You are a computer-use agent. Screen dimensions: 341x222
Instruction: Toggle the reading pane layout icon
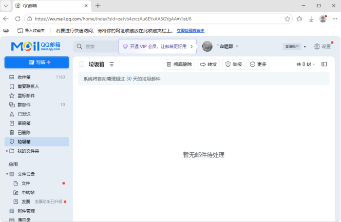[324, 64]
